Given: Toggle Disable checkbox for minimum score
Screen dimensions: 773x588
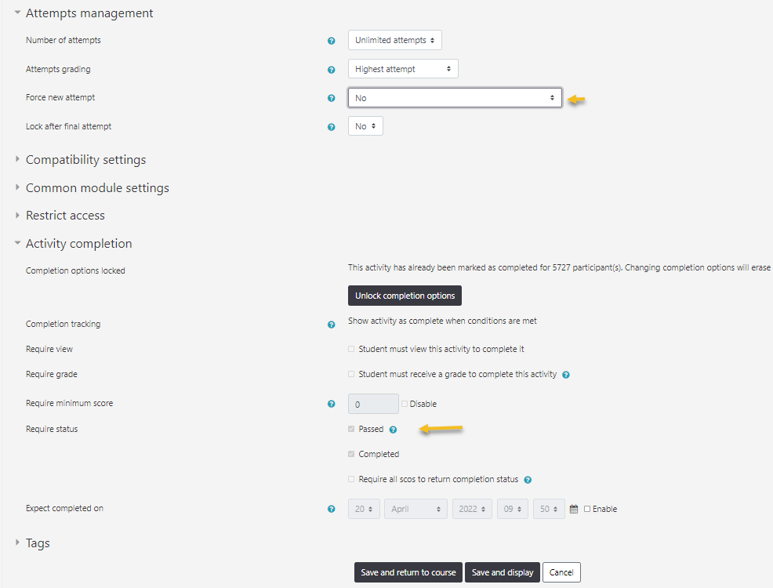Looking at the screenshot, I should click(405, 404).
